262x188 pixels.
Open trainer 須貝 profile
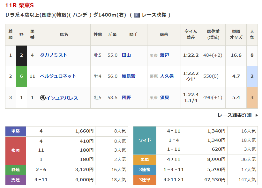[x=164, y=98]
